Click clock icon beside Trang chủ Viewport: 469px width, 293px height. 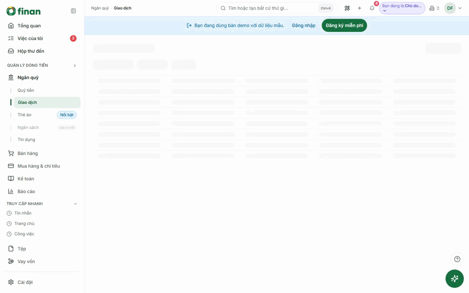tap(9, 224)
